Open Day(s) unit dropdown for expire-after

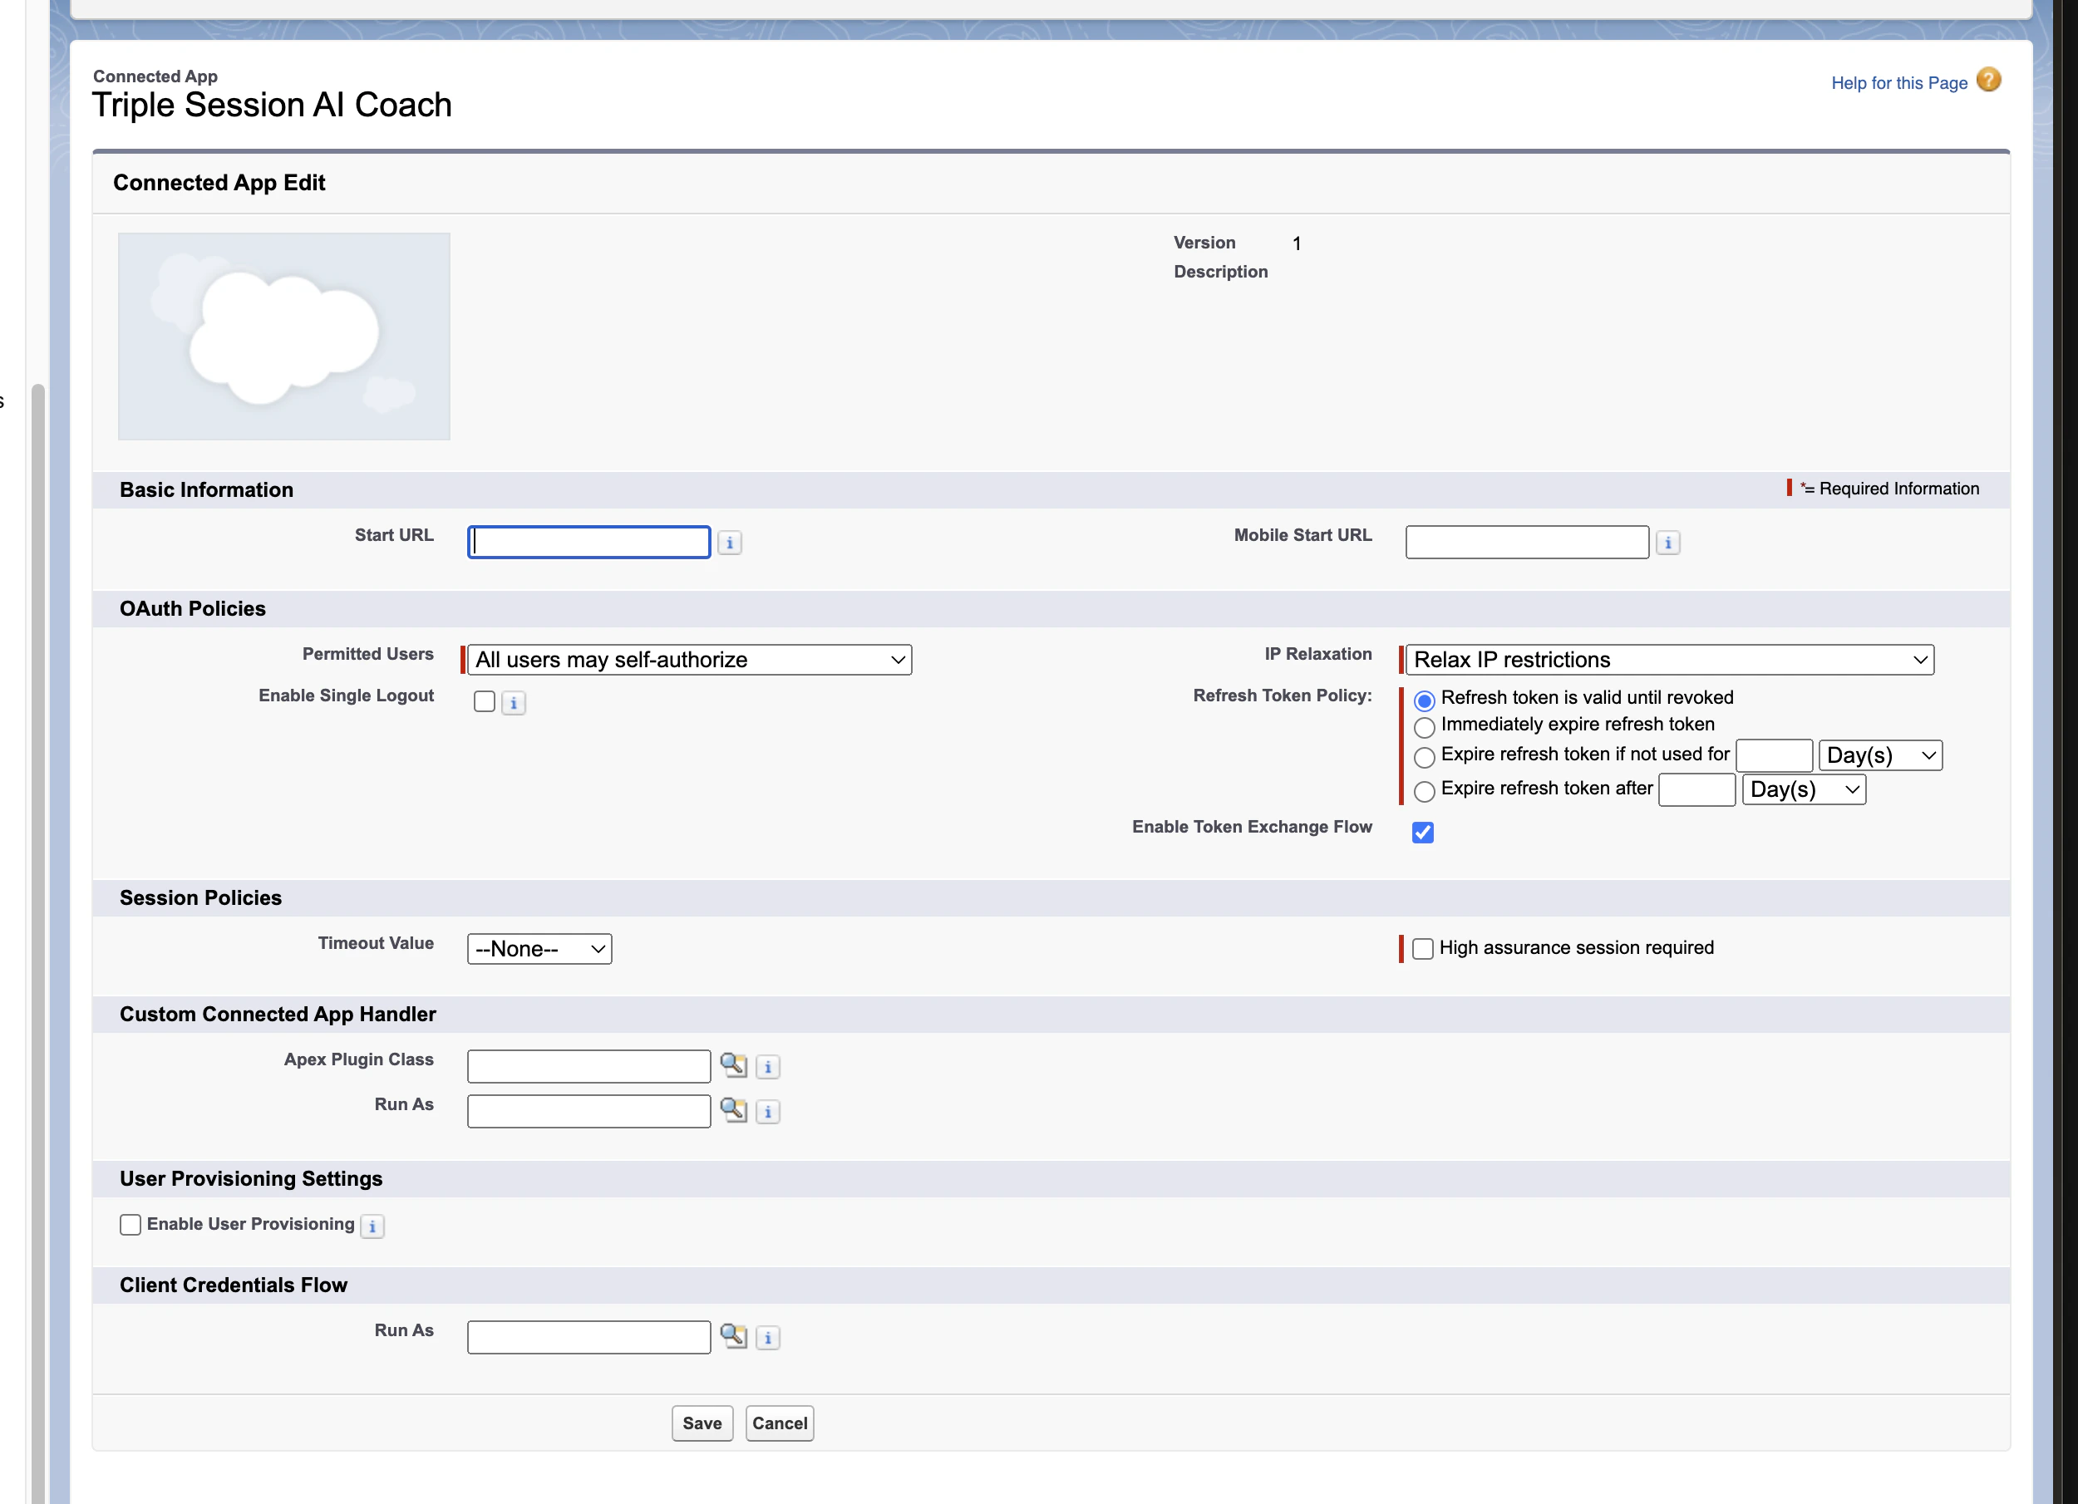(1803, 789)
